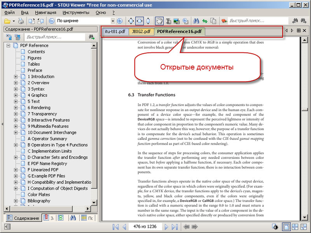Image resolution: width=311 pixels, height=233 pixels.
Task: Open the Содержание bottom panel tab
Action: tap(23, 218)
